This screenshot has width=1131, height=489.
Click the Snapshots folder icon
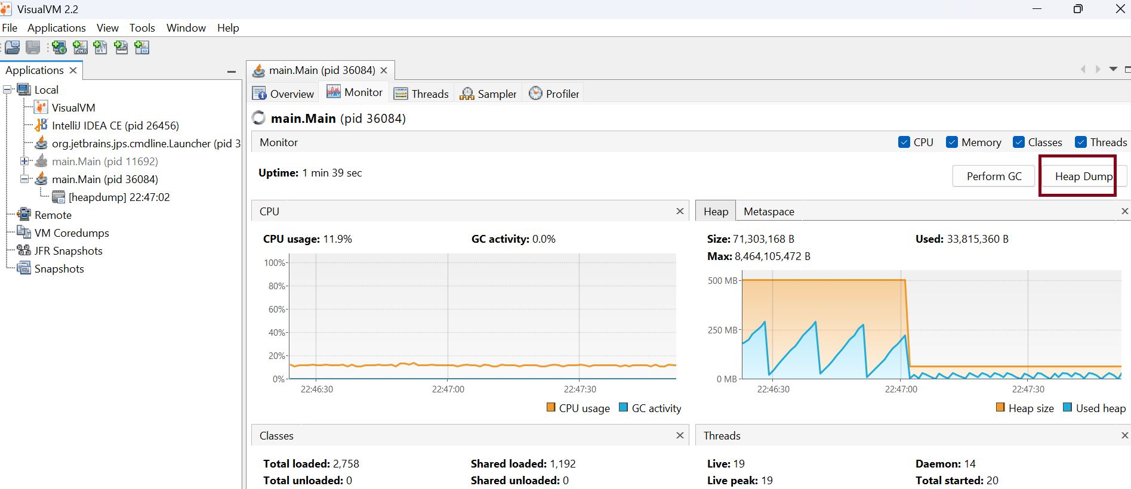coord(24,268)
